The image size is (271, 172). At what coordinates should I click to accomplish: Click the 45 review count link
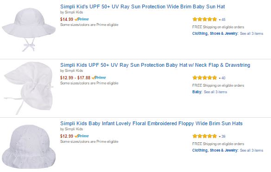223,19
